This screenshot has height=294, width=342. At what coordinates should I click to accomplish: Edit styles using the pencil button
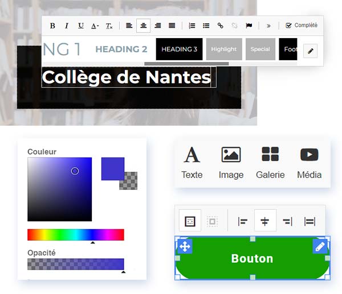coord(311,51)
